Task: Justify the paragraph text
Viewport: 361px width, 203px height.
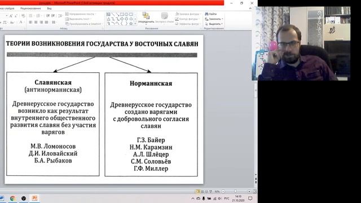Action: click(46, 23)
